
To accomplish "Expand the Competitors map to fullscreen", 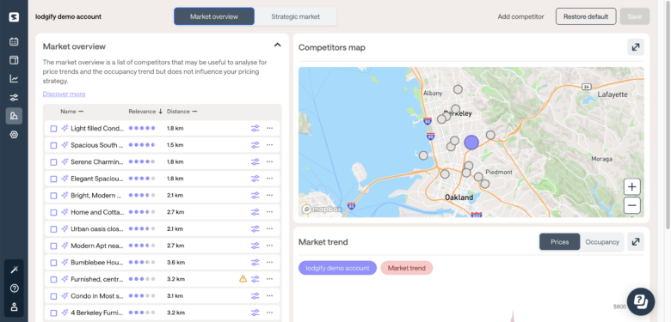I will pos(636,47).
